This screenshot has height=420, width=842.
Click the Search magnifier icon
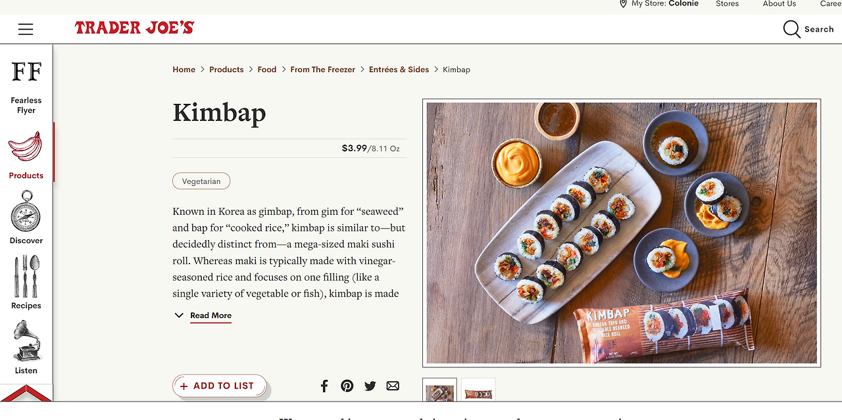(791, 30)
